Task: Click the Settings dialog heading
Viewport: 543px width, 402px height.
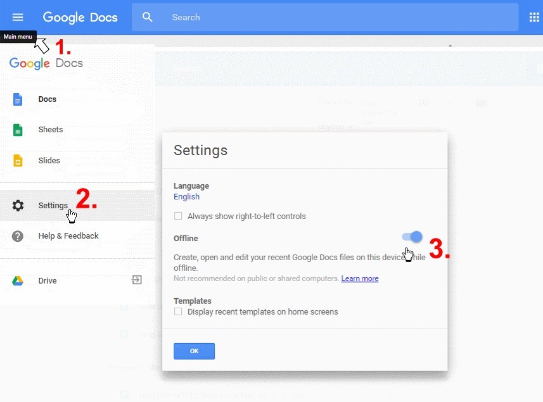Action: pyautogui.click(x=200, y=151)
